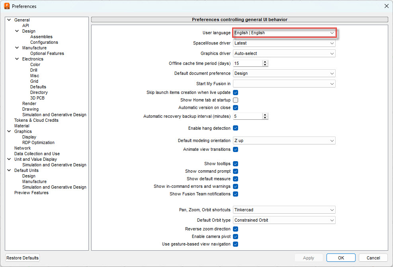Select Preview Features item

click(31, 193)
